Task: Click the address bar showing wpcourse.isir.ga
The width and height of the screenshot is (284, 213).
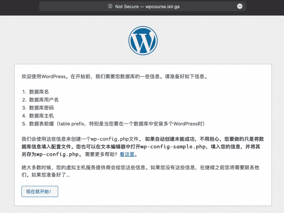Action: coord(143,6)
